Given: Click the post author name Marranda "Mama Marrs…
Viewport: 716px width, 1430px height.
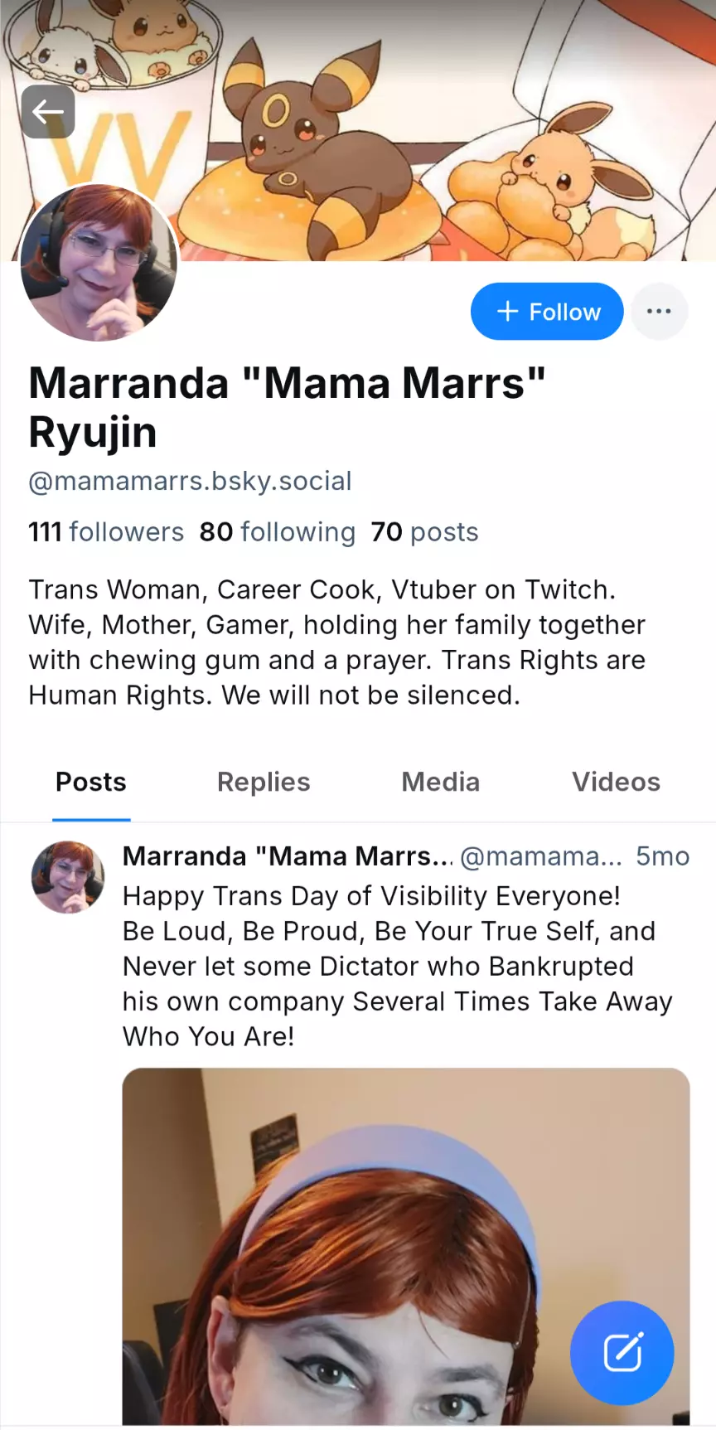Looking at the screenshot, I should point(288,856).
